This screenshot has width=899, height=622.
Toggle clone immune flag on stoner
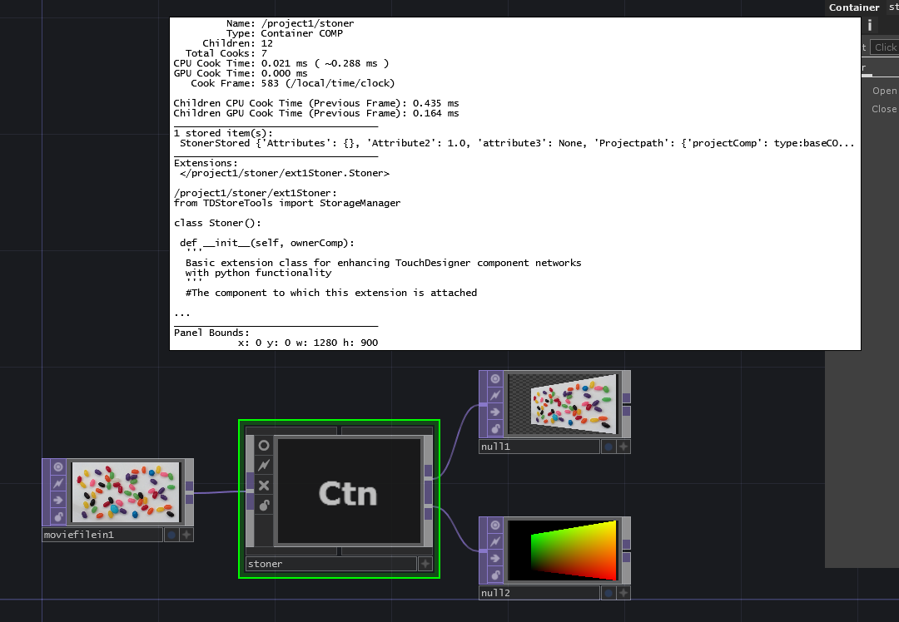click(264, 465)
